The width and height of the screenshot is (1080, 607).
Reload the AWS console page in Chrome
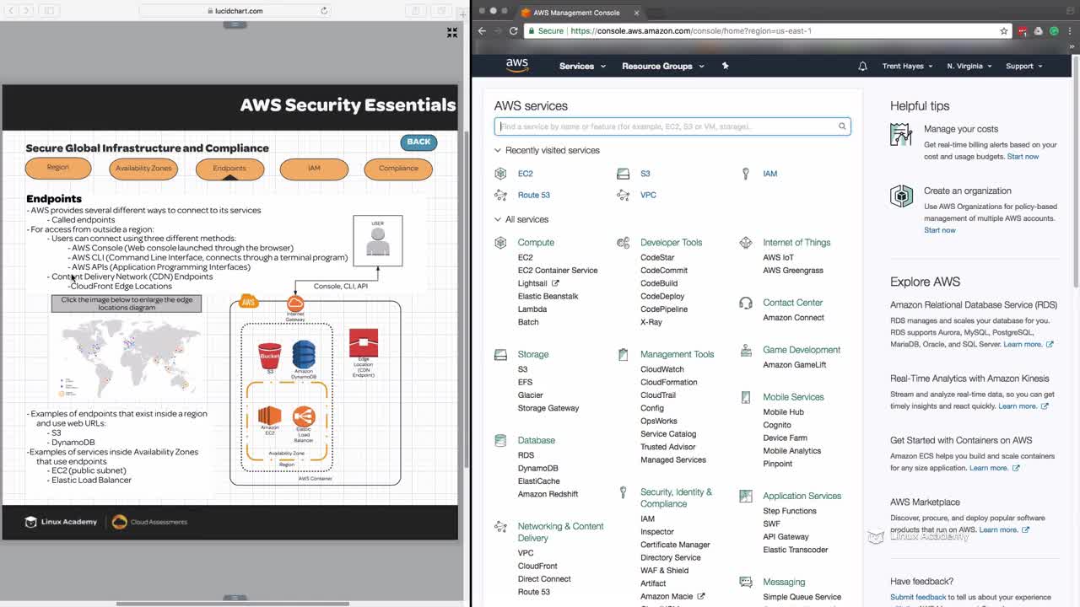click(513, 31)
